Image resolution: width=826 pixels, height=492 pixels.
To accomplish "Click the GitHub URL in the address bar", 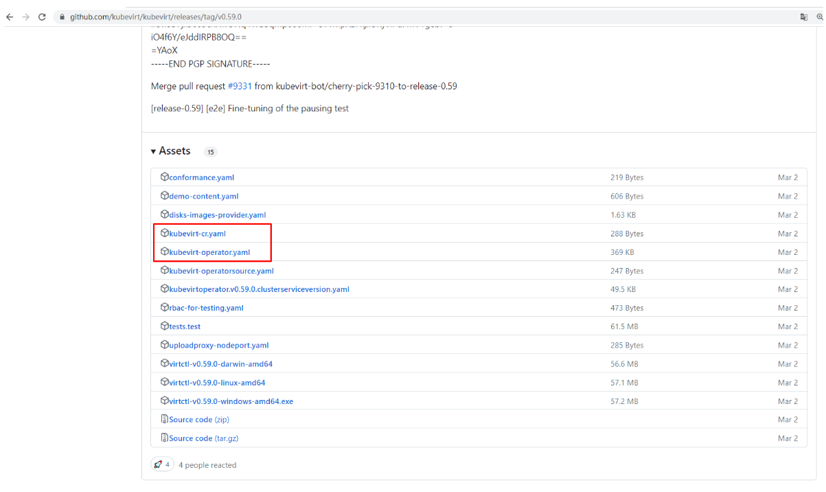I will (x=155, y=16).
